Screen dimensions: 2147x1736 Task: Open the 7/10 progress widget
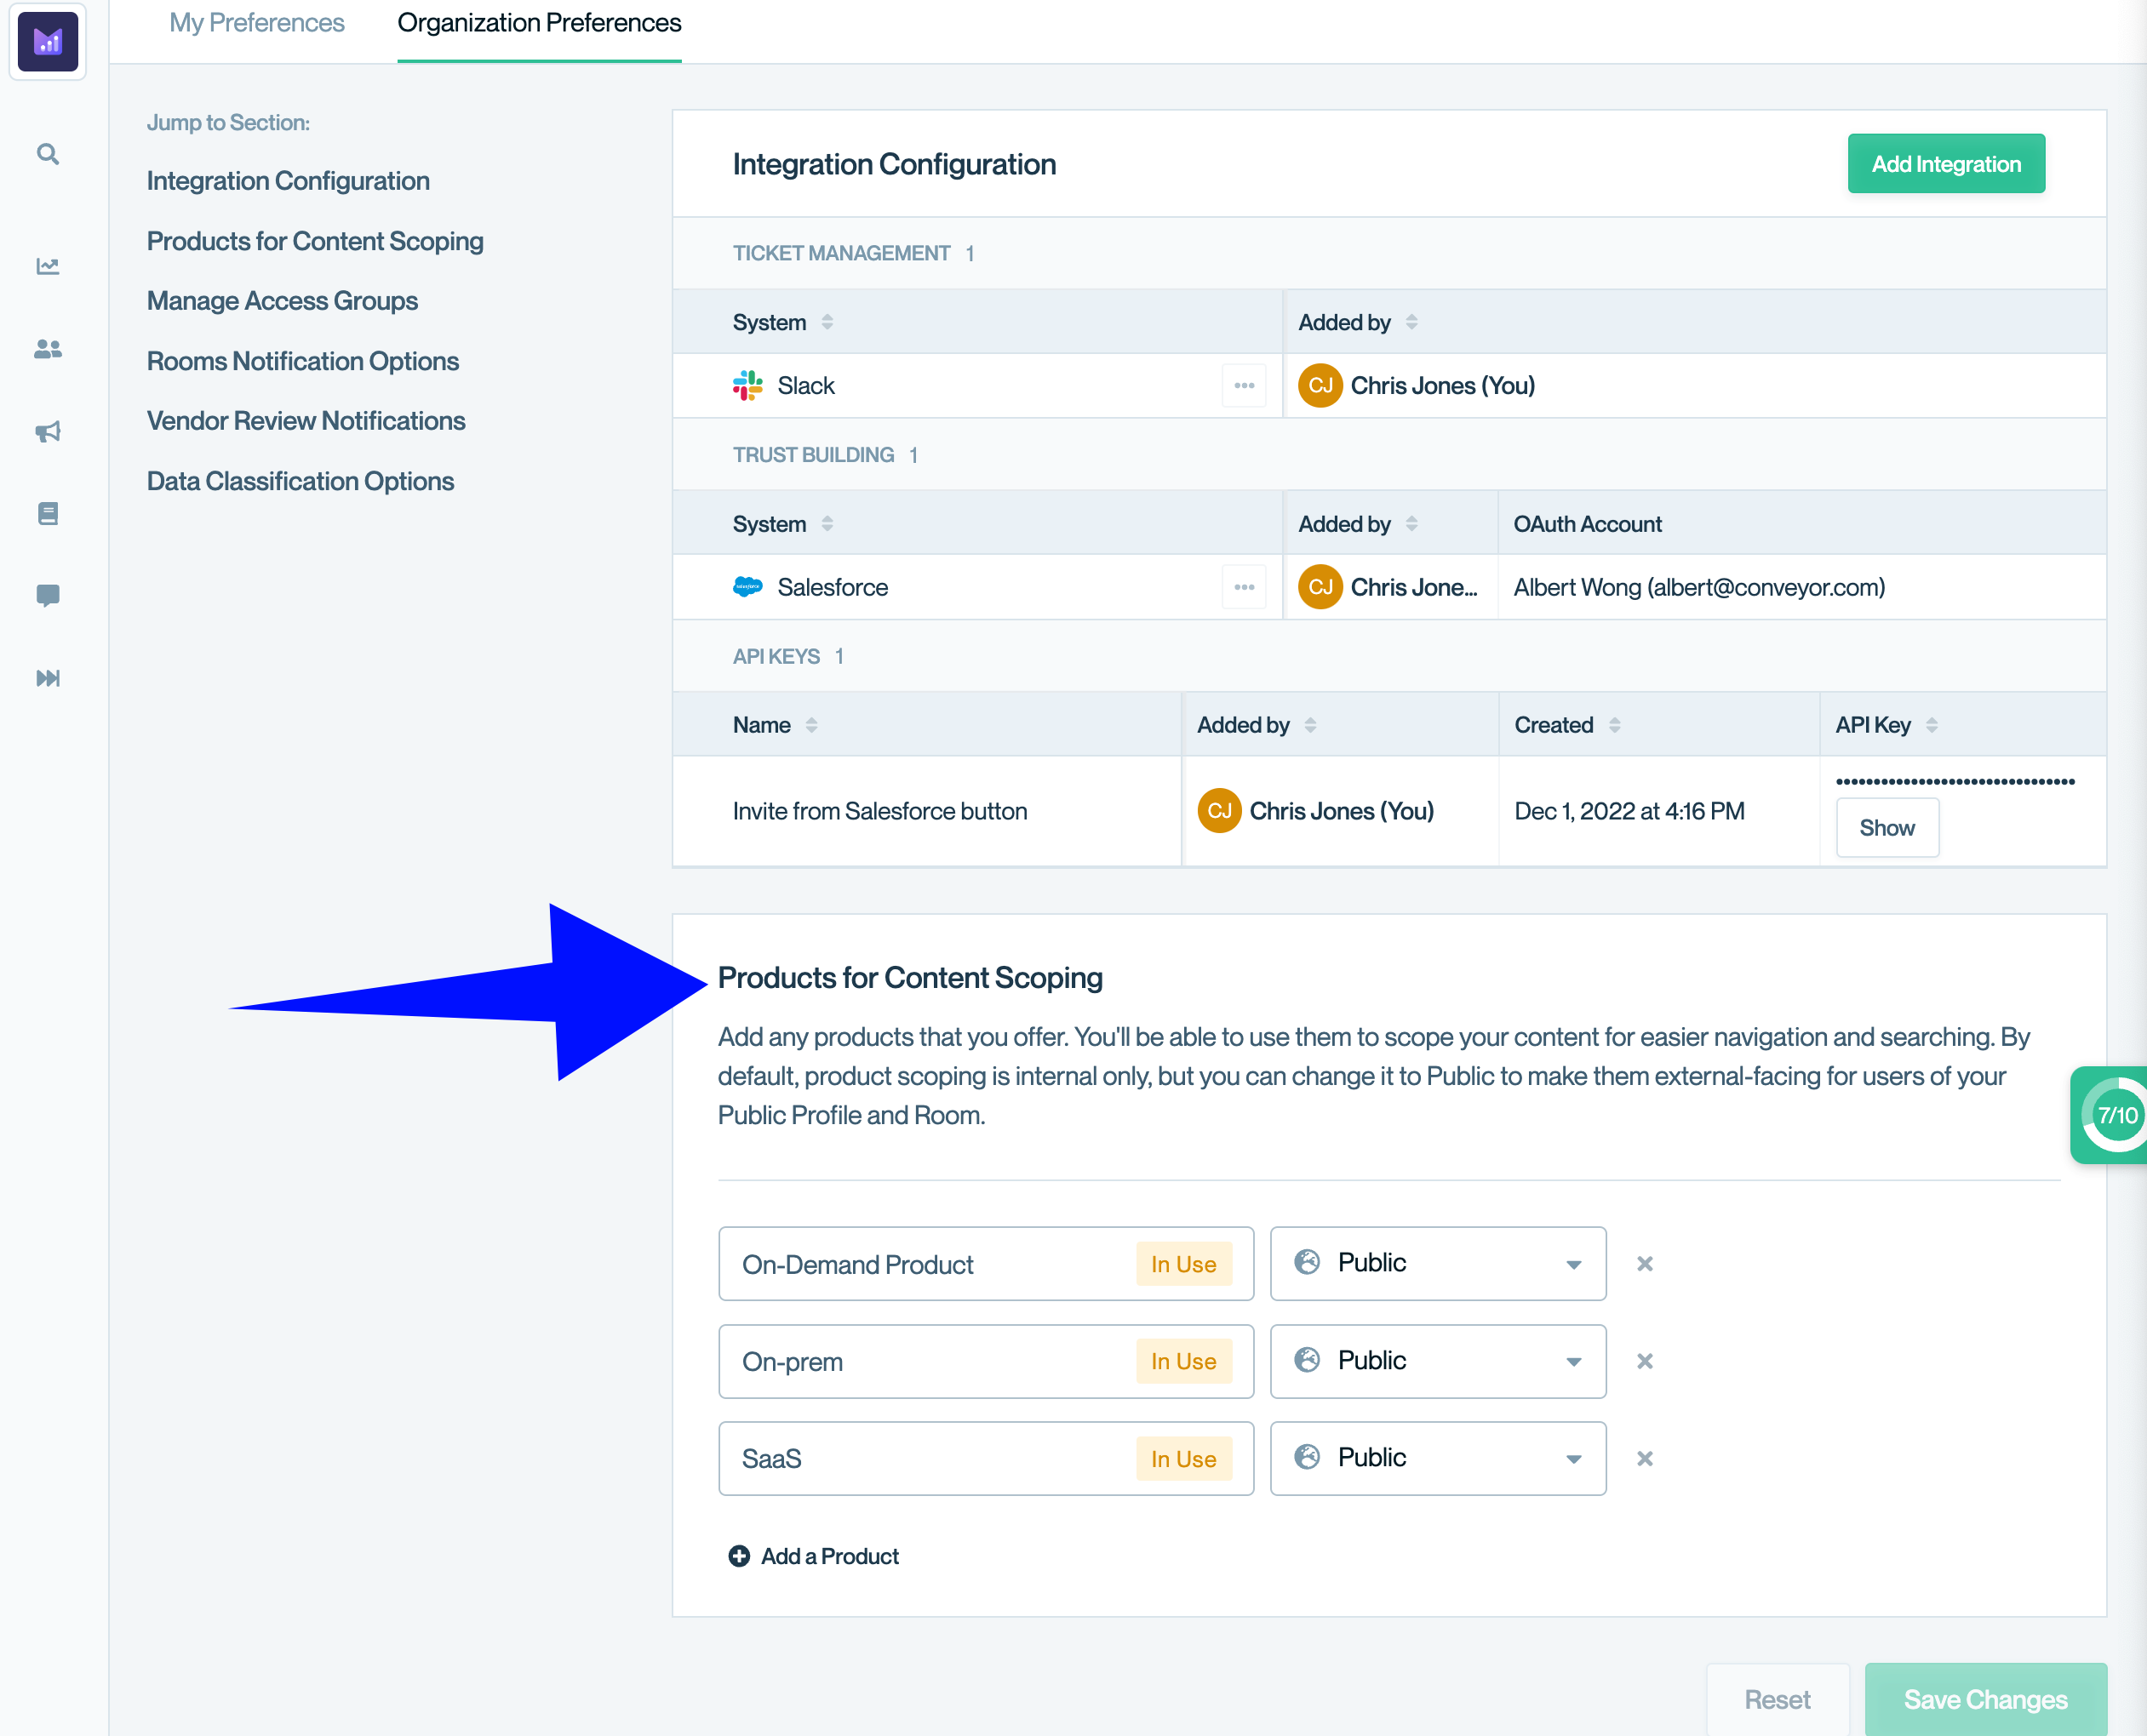click(2114, 1115)
